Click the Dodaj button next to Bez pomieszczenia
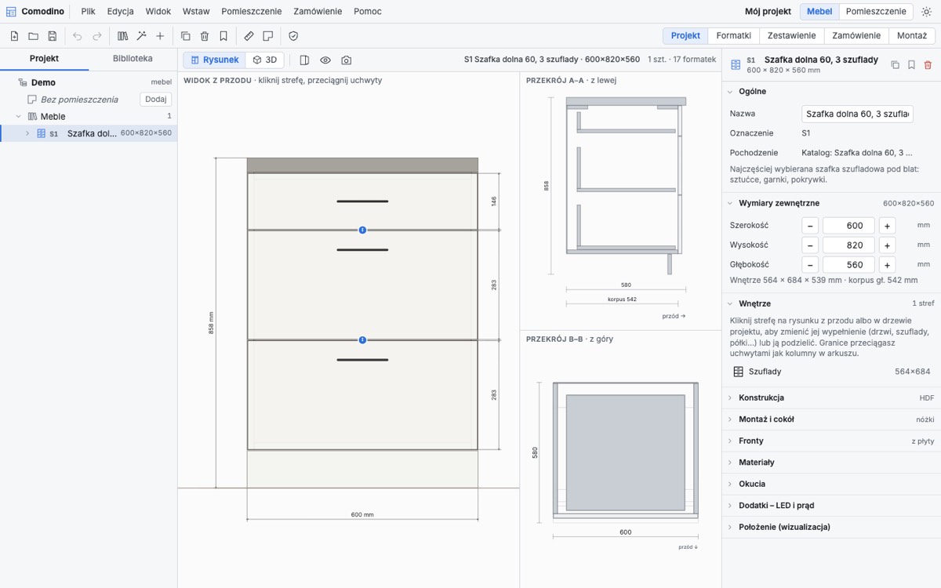Viewport: 941px width, 588px height. (x=156, y=100)
